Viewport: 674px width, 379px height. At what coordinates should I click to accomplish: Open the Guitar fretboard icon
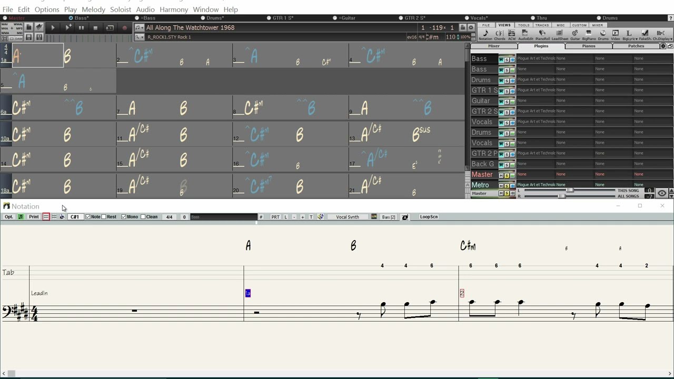[575, 35]
